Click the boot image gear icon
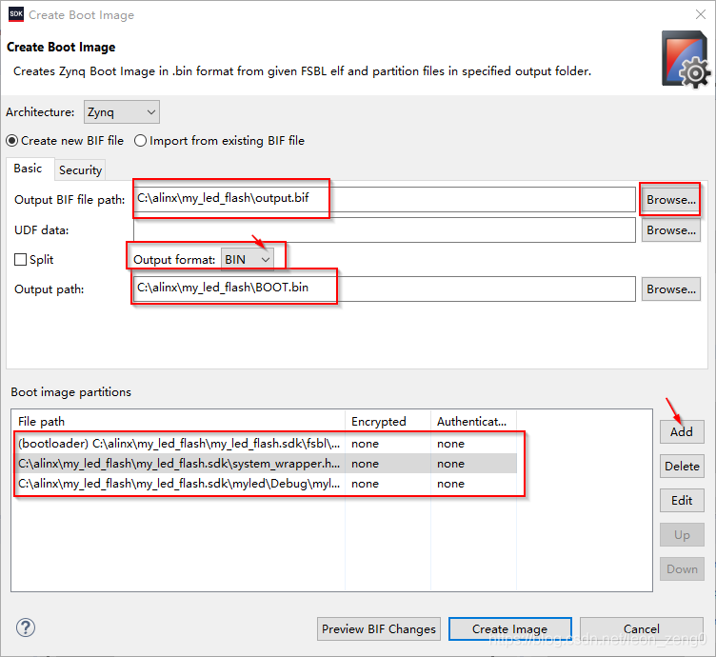Image resolution: width=716 pixels, height=657 pixels. tap(686, 59)
